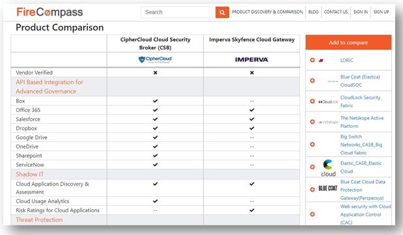Click Imperva Skyfence Cloud Gateway column header
This screenshot has height=235, width=403.
(x=251, y=40)
